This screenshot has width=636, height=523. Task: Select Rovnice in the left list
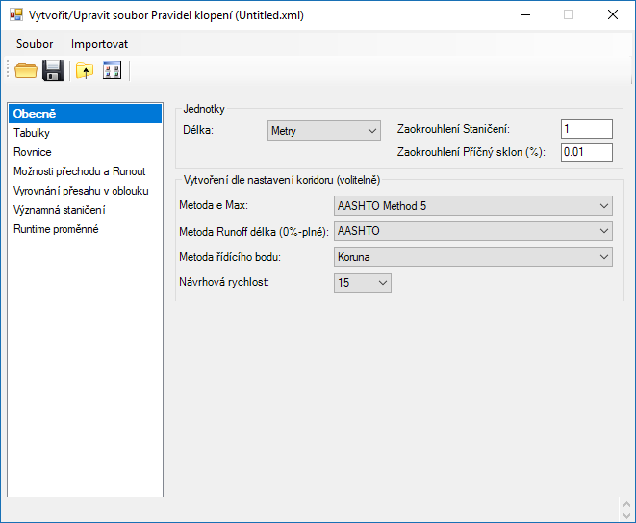coord(86,152)
